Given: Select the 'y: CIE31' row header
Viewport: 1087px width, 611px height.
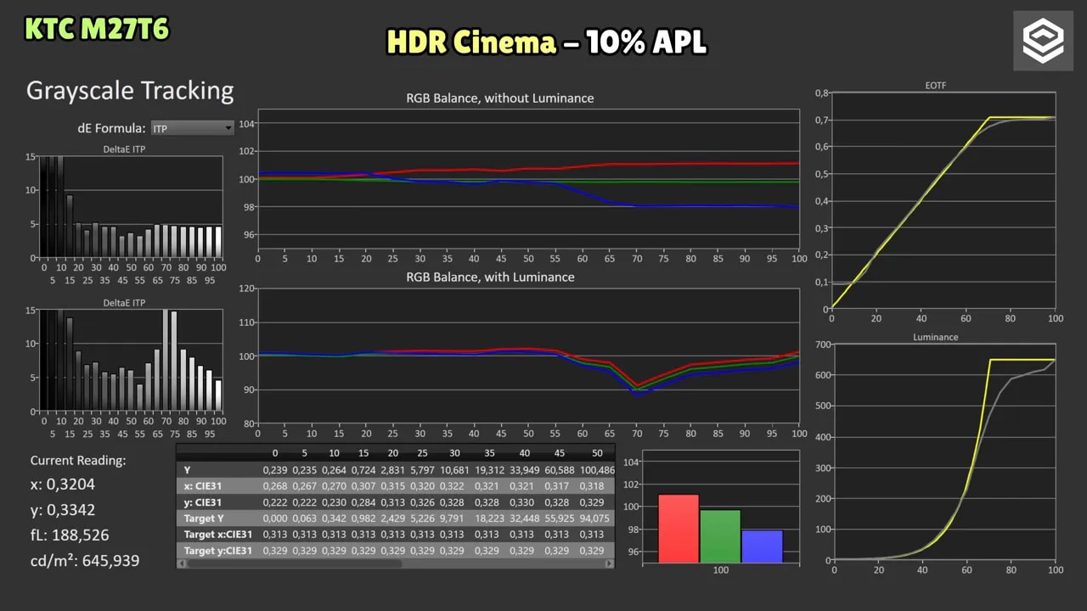Looking at the screenshot, I should tap(204, 502).
